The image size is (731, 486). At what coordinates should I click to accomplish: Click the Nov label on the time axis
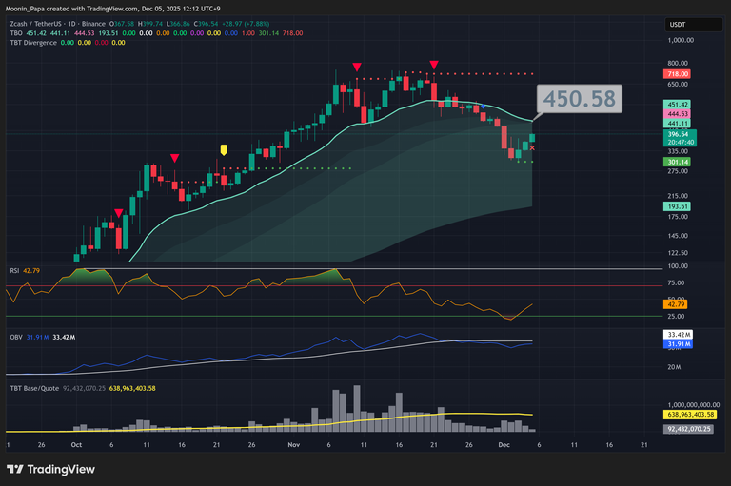[x=293, y=444]
